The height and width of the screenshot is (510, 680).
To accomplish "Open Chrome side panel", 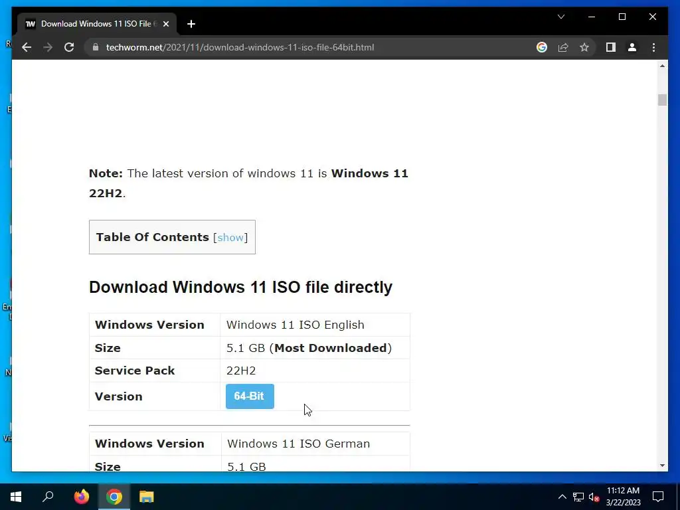I will click(611, 47).
